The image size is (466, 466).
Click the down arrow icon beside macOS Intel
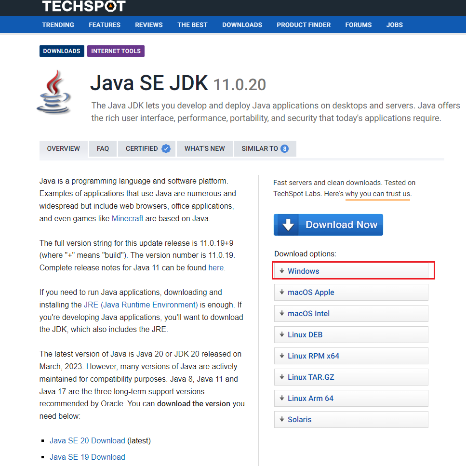(x=282, y=313)
